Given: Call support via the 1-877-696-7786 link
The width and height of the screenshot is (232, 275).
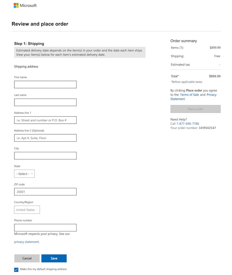Looking at the screenshot, I should [x=187, y=123].
